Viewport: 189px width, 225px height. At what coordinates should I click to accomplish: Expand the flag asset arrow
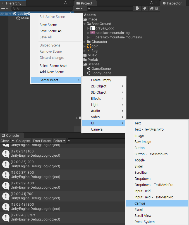click(85, 51)
